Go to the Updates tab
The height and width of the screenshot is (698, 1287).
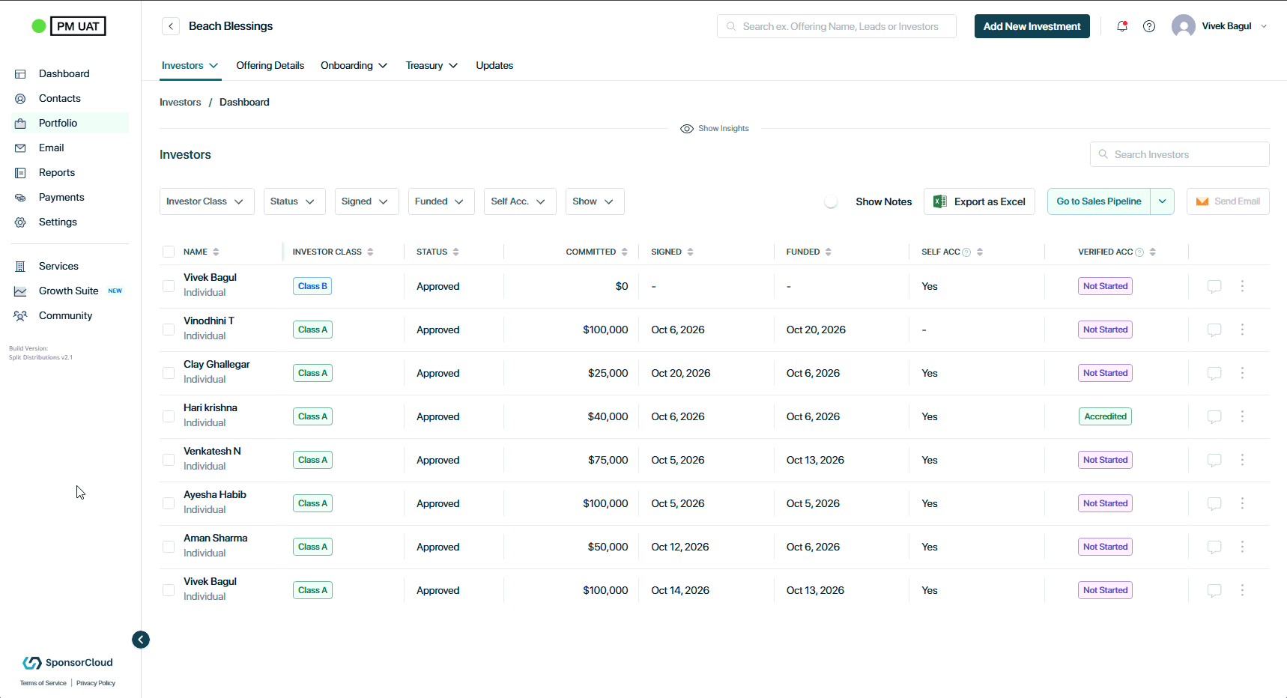click(x=494, y=66)
